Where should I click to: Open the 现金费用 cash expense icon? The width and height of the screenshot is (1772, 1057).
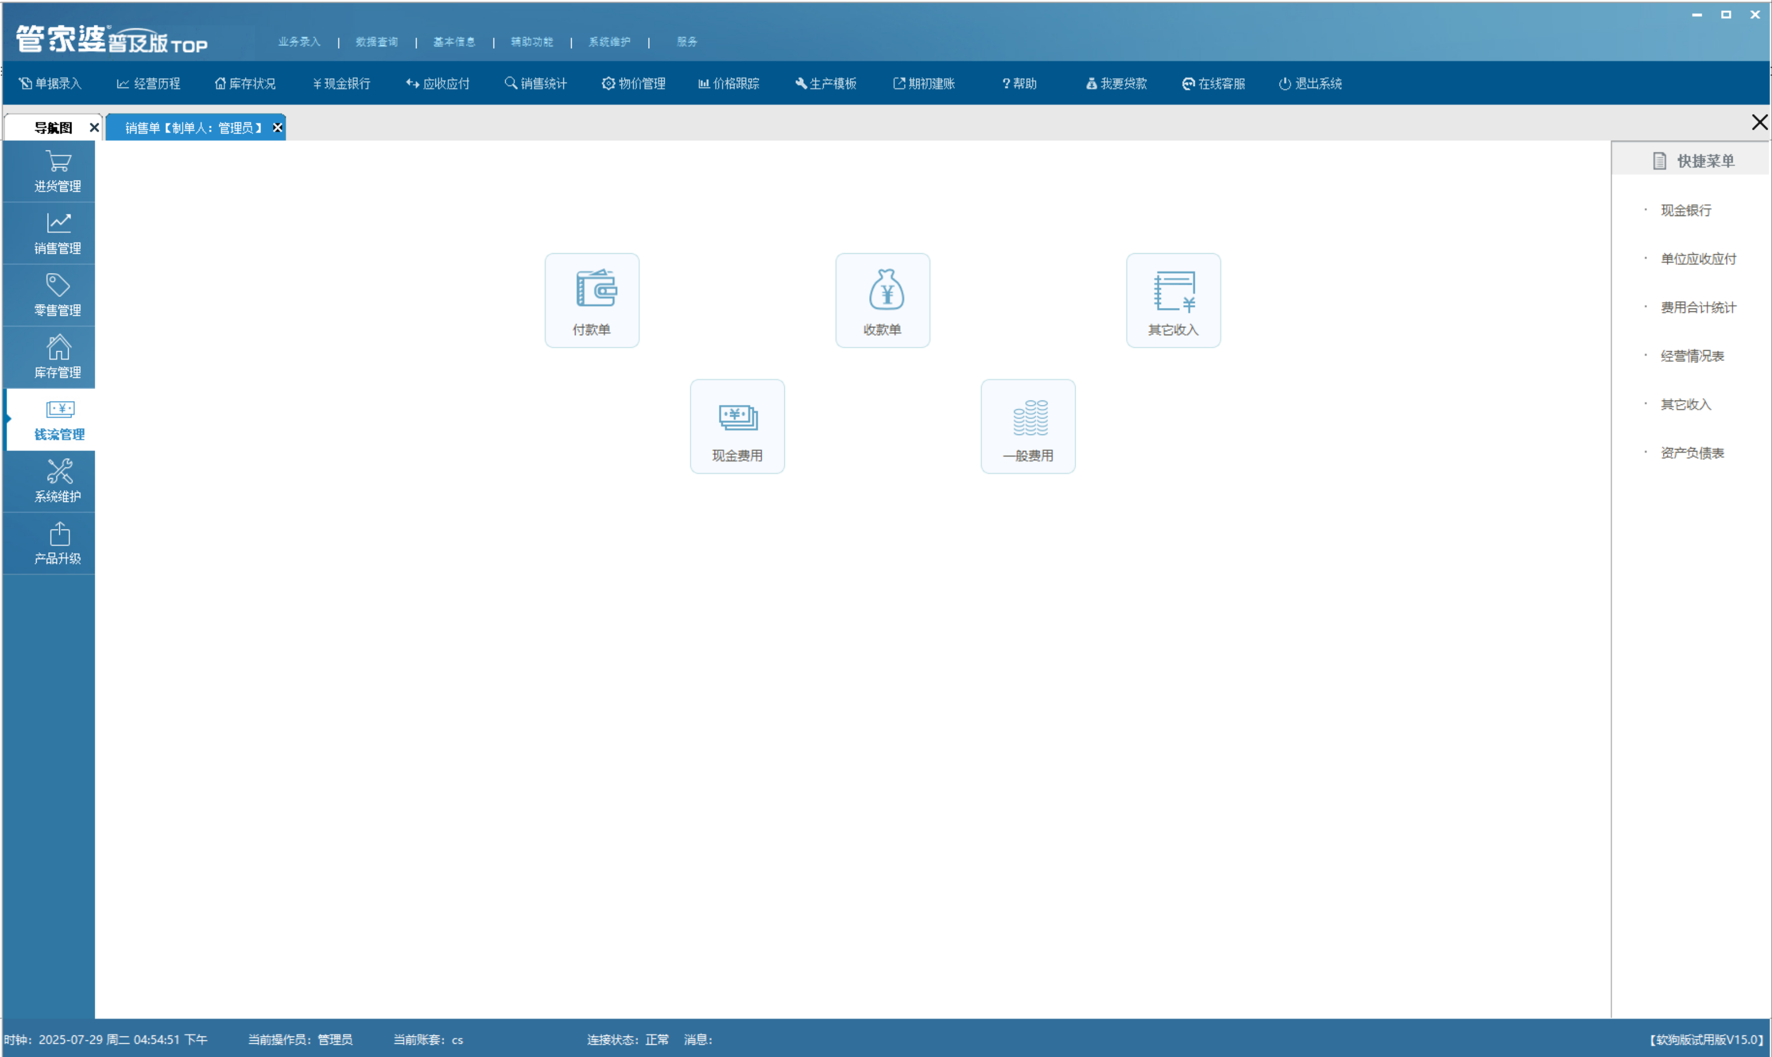point(737,427)
